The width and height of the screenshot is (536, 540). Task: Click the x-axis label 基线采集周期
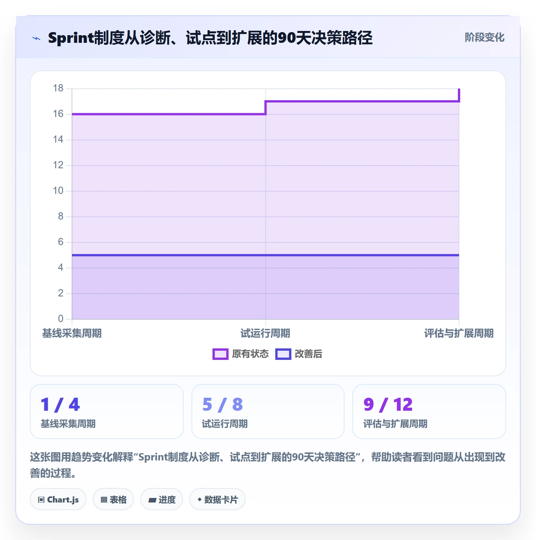point(72,333)
